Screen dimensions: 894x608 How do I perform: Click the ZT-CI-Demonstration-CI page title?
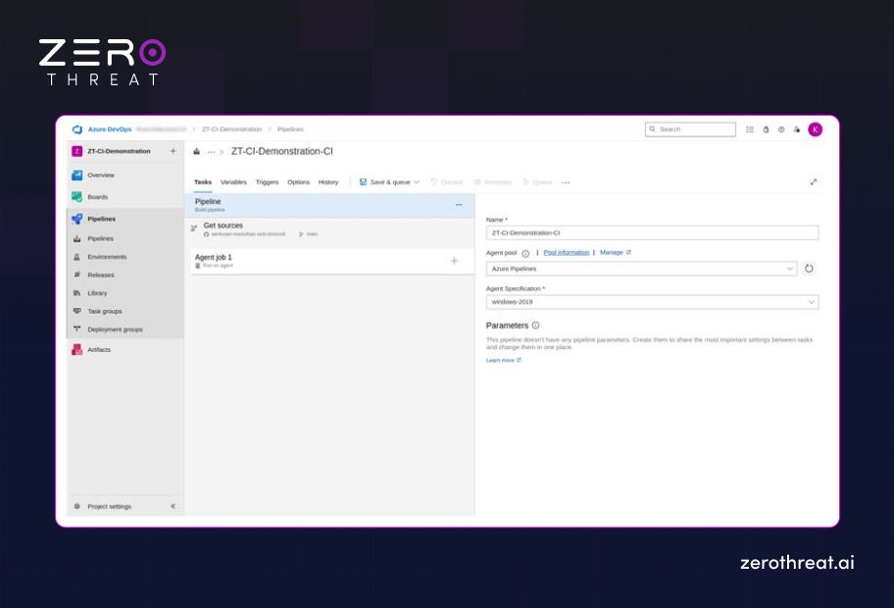click(282, 152)
